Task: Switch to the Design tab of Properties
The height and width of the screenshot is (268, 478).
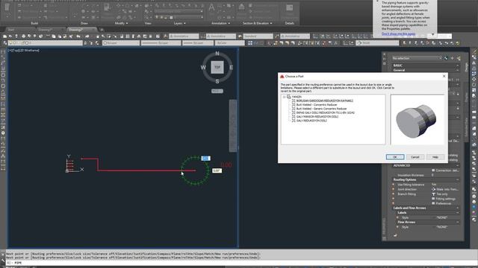Action: [466, 67]
